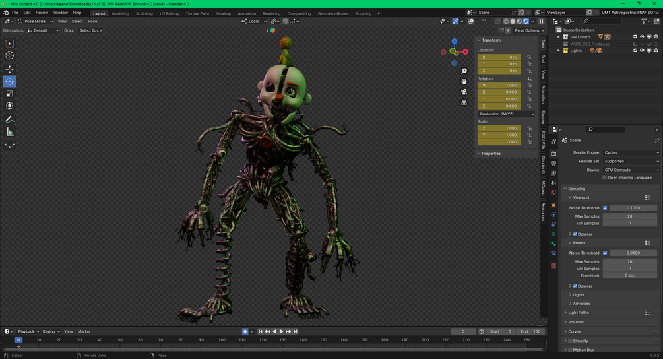Viewport: 663px width, 359px height.
Task: Select the Move tool
Action: (9, 69)
